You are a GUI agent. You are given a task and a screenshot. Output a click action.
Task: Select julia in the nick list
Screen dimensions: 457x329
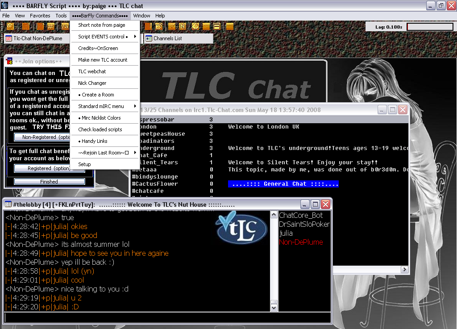tap(286, 233)
